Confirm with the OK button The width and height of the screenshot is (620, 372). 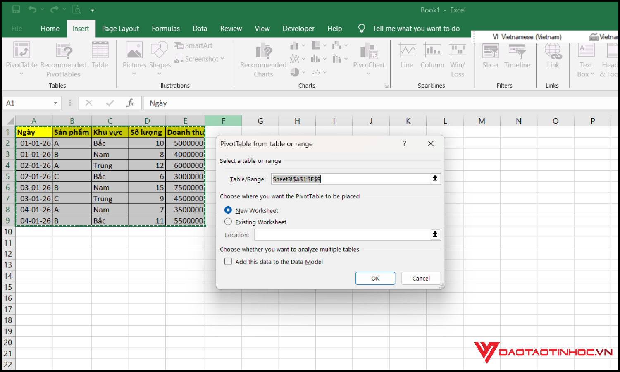(x=375, y=278)
